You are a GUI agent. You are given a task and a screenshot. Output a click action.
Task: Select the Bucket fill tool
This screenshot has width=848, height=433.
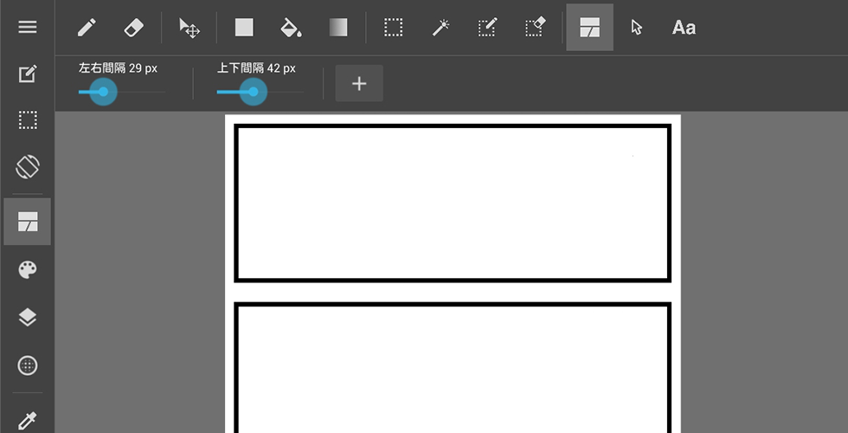(x=291, y=28)
